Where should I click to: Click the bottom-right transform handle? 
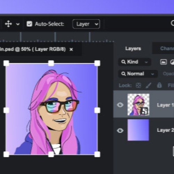[x=97, y=155]
